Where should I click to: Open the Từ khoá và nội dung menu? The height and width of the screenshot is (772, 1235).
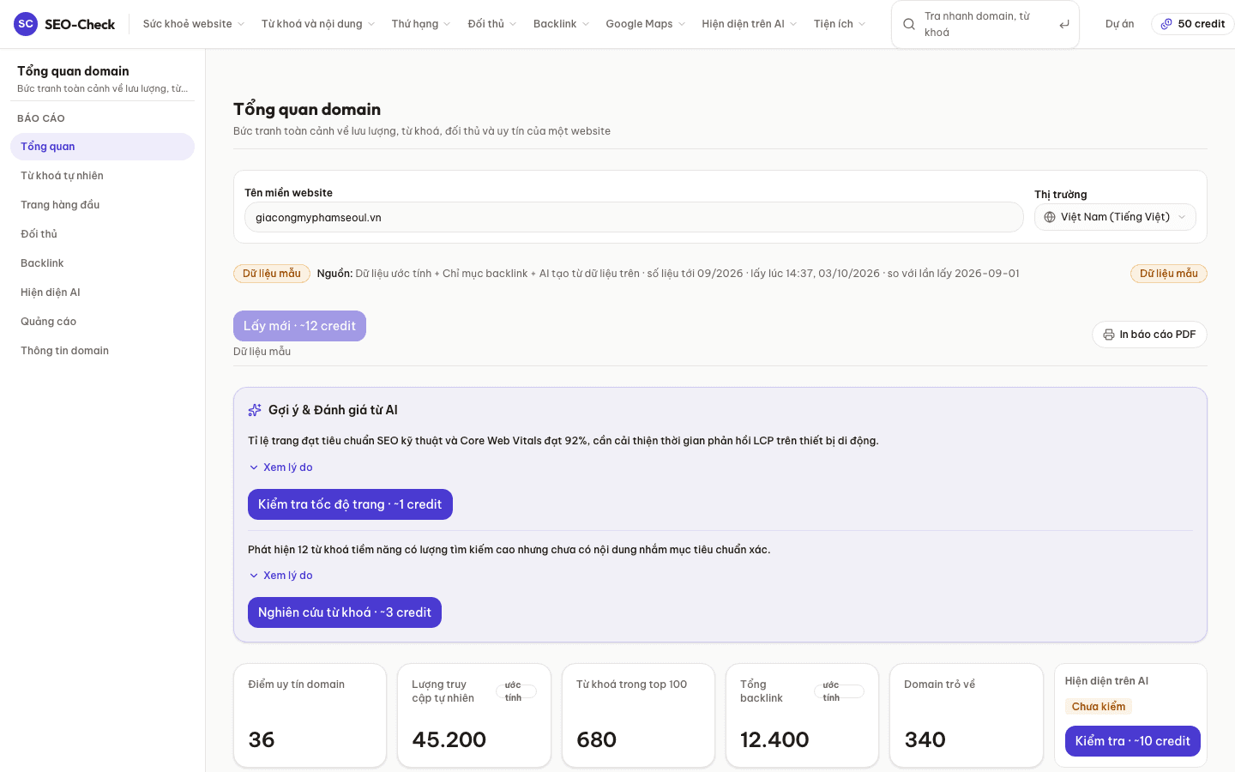click(x=318, y=24)
